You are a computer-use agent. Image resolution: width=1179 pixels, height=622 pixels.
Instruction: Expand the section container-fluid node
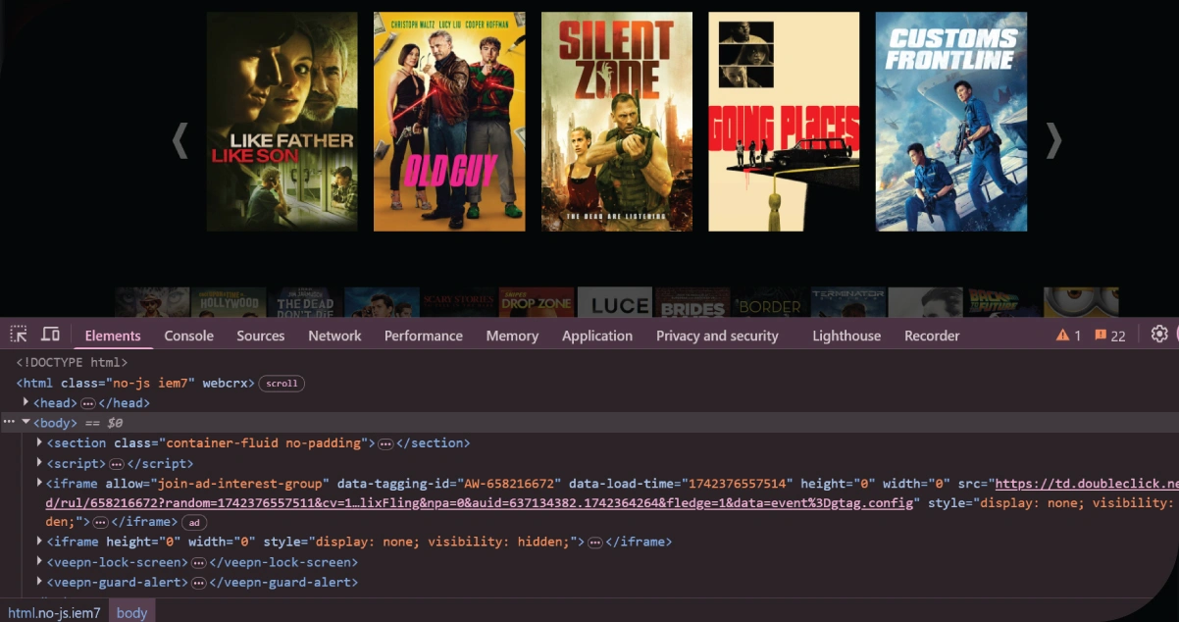point(40,443)
